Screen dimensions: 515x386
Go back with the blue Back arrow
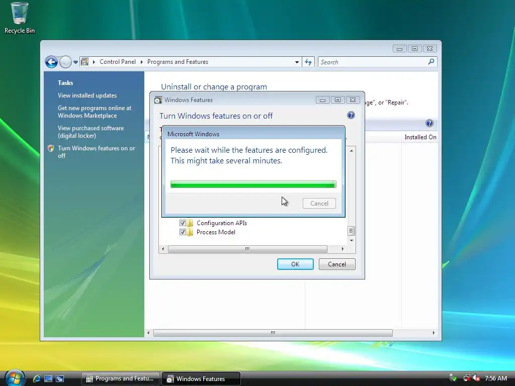(51, 62)
